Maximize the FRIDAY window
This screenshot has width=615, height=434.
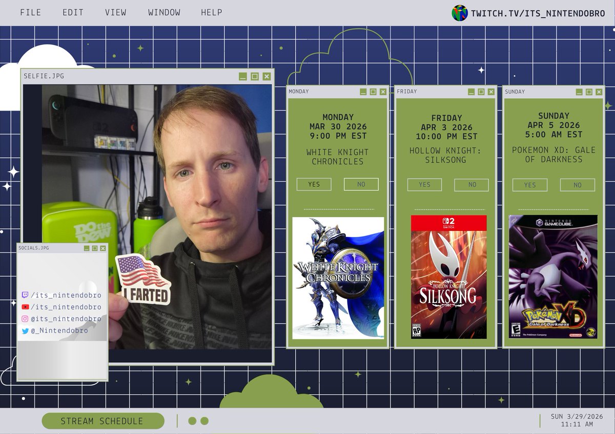tap(481, 92)
